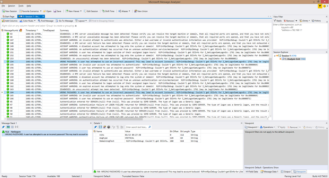Image resolution: width=329 pixels, height=178 pixels.
Task: Click the New Session toolbar button
Action: [10, 11]
